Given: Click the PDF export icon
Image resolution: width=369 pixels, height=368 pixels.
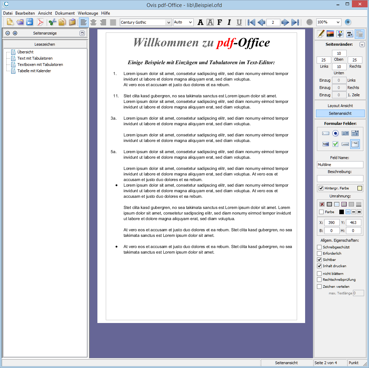Looking at the screenshot, I should click(x=40, y=22).
